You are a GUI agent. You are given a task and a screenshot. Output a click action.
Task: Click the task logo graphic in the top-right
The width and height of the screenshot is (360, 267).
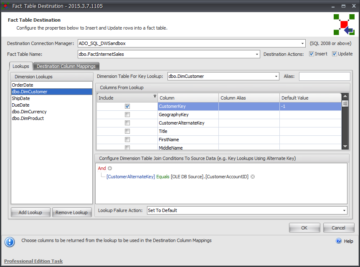point(343,25)
